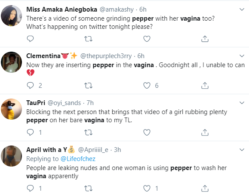Expand the chevron menu on TauPri's tweet
This screenshot has height=195, width=249.
click(242, 103)
